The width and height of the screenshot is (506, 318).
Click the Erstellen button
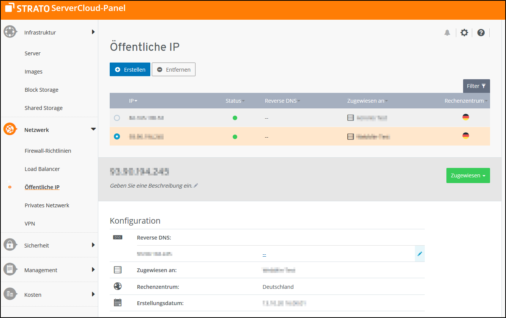pyautogui.click(x=130, y=70)
